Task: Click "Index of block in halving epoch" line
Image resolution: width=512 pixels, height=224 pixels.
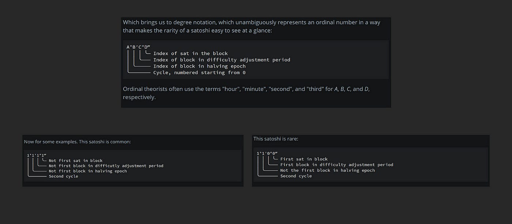Action: coord(199,66)
